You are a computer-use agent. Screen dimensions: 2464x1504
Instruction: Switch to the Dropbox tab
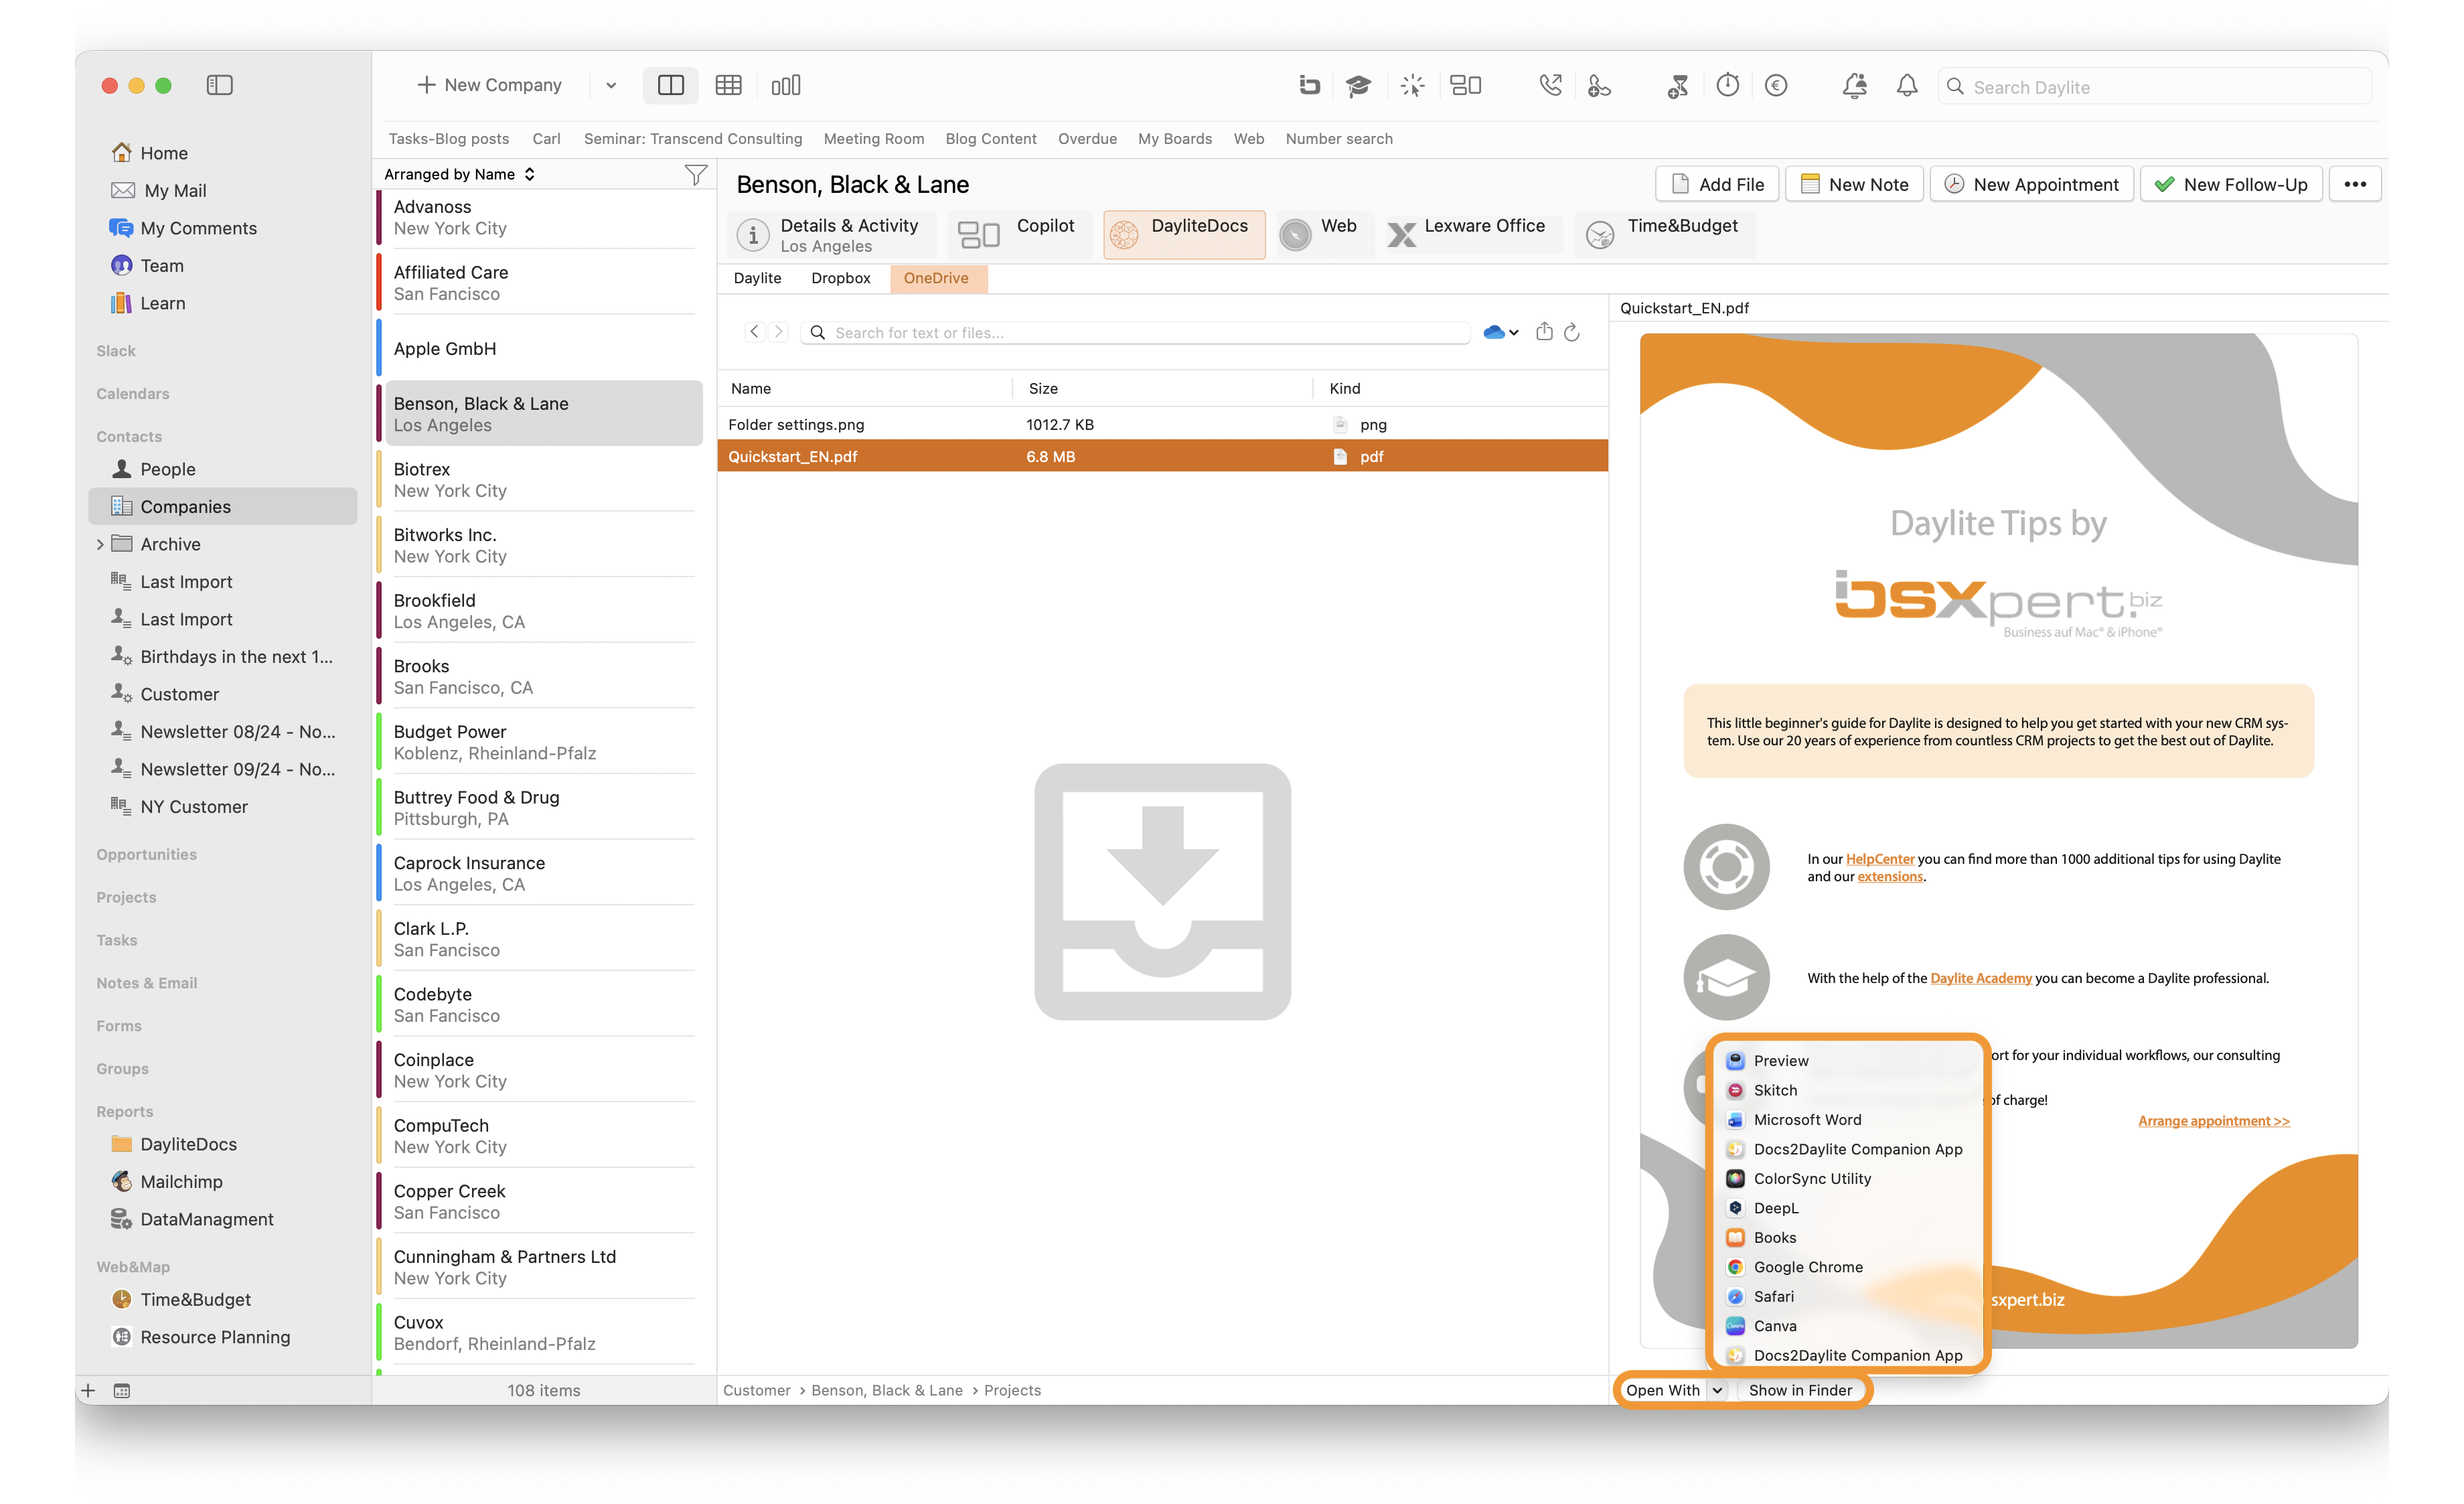(x=840, y=278)
